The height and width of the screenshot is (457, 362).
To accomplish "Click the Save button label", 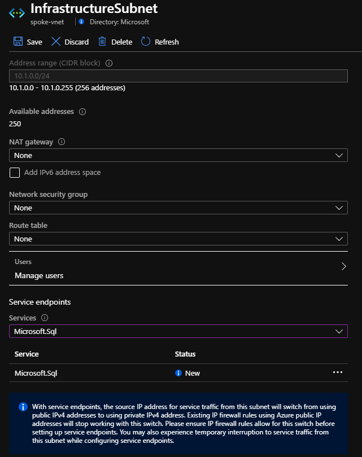I will coord(34,42).
